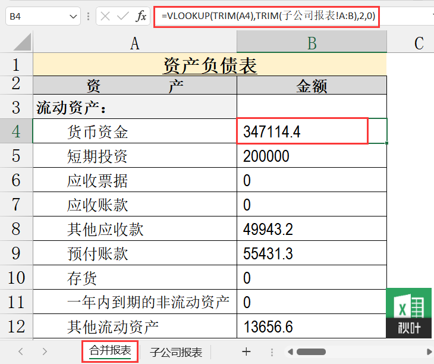
Task: Add new sheet with plus button
Action: click(246, 352)
